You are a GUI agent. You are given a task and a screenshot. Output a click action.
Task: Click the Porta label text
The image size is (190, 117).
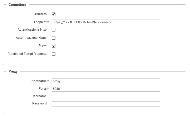[x=43, y=88]
